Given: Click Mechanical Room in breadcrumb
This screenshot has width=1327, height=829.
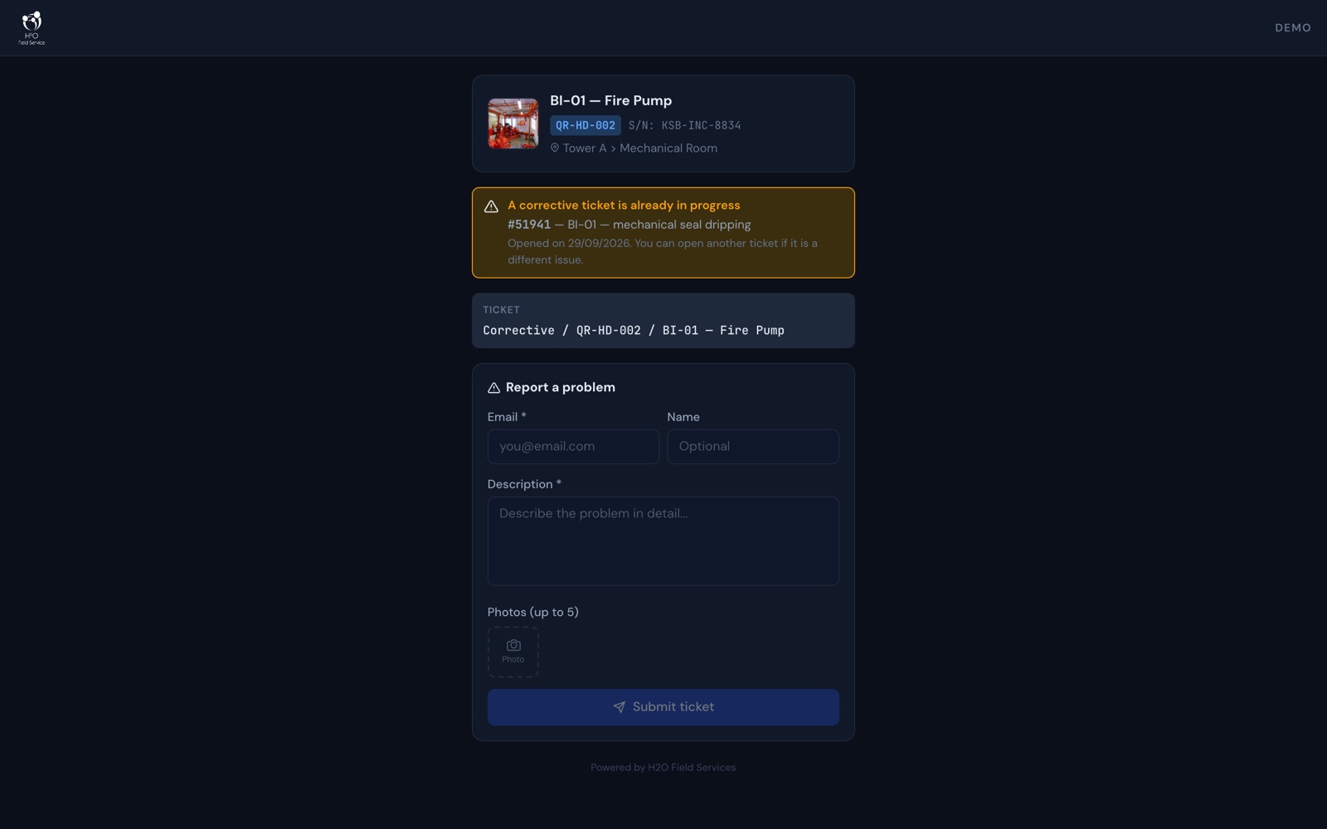Looking at the screenshot, I should [668, 148].
